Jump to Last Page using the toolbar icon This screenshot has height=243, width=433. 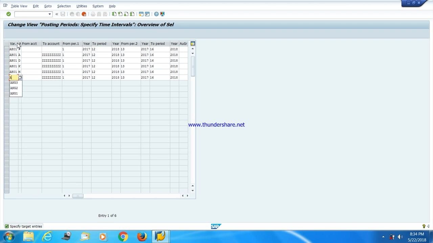[132, 14]
